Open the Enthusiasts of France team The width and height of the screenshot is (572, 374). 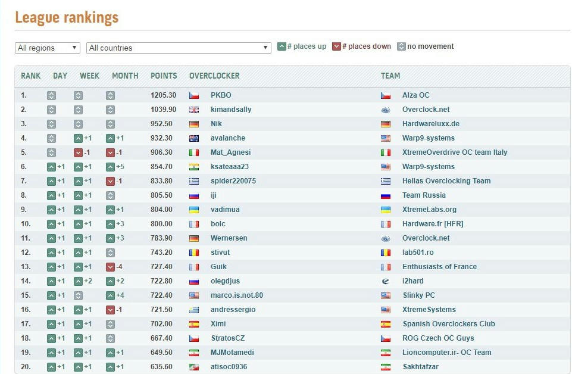coord(440,267)
